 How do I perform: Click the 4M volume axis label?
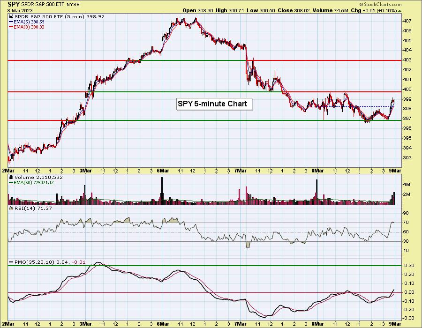407,185
